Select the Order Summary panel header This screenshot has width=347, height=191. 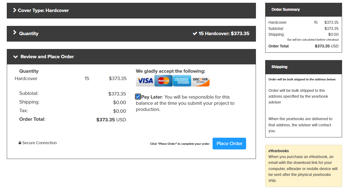click(x=303, y=10)
